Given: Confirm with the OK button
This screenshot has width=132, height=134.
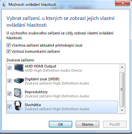Looking at the screenshot, I should 60,124.
